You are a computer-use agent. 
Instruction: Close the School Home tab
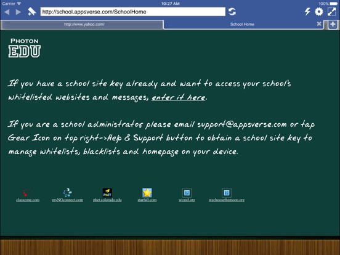319,24
